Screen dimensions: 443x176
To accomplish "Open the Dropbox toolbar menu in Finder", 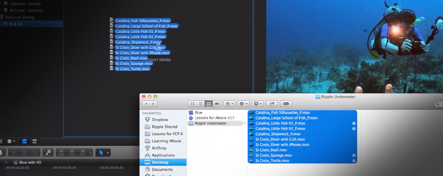I will 257,104.
